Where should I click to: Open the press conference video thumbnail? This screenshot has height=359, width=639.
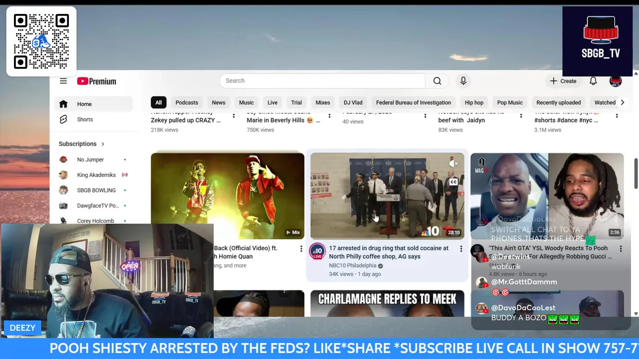[387, 196]
